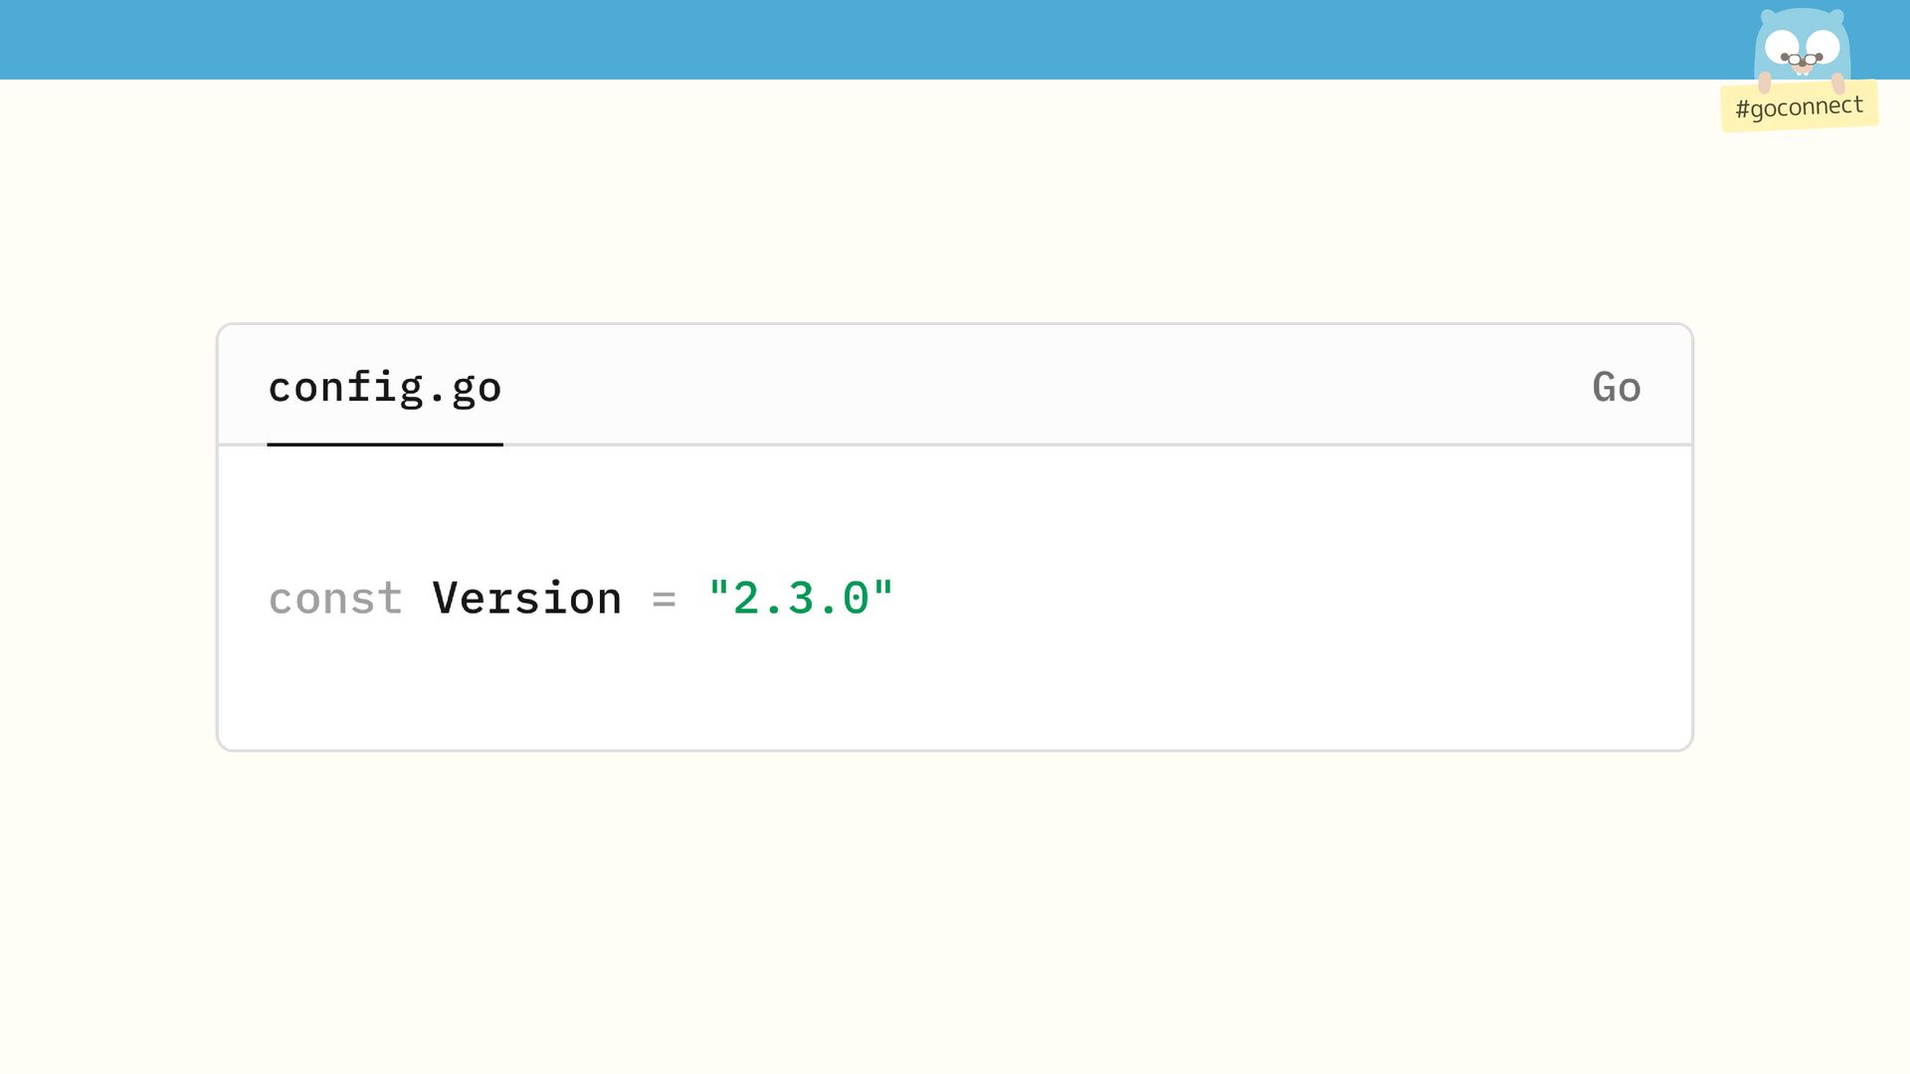This screenshot has width=1910, height=1074.
Task: Click the gopher's right paw
Action: 1838,84
